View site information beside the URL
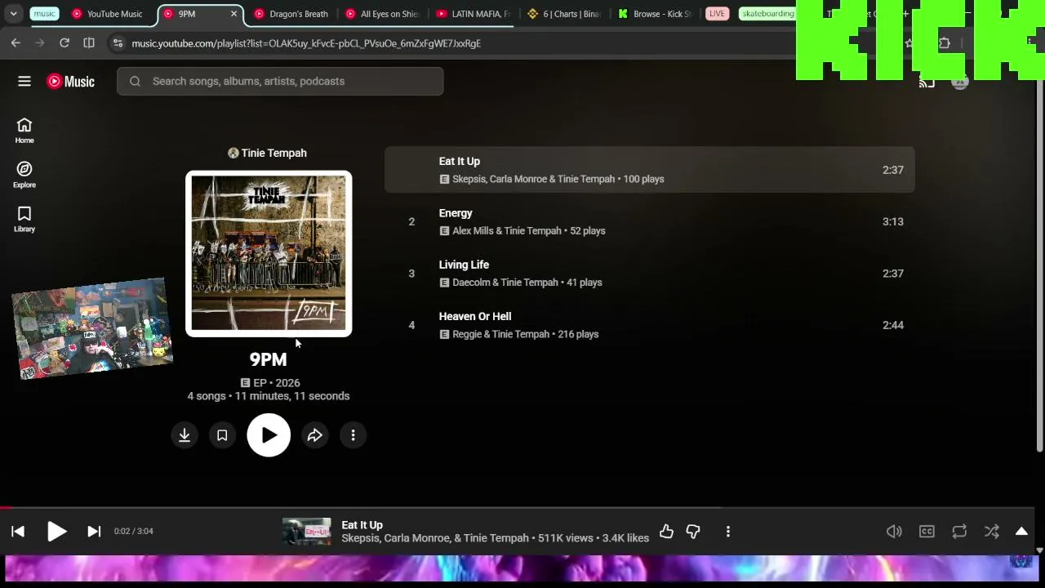Image resolution: width=1045 pixels, height=588 pixels. 118,42
